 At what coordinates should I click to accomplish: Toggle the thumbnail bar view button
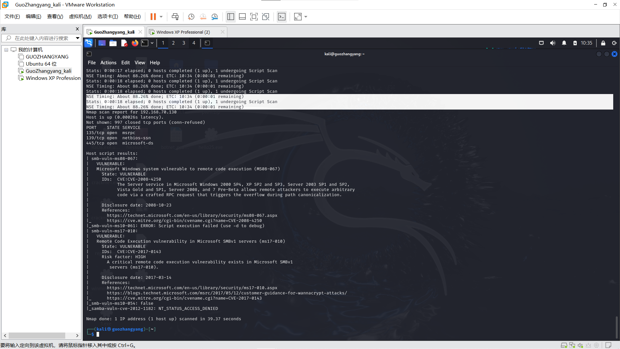[242, 17]
